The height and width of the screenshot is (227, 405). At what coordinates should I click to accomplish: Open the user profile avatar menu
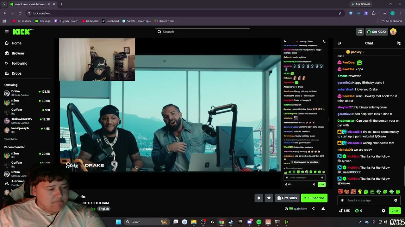pyautogui.click(x=393, y=32)
